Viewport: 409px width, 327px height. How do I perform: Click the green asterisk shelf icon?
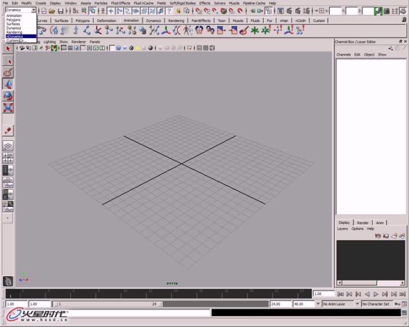tap(255, 30)
